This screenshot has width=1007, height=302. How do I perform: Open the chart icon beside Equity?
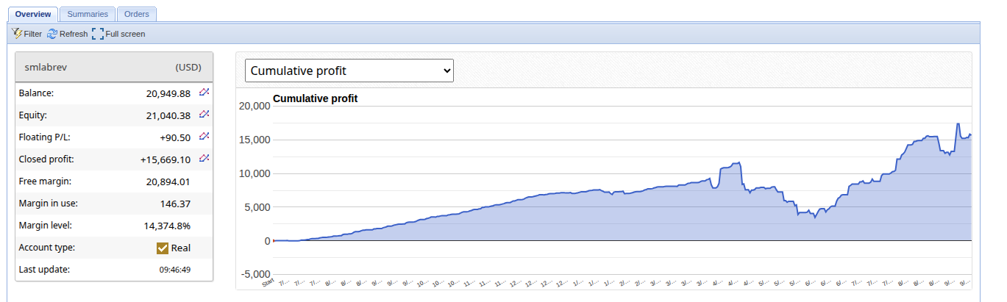point(204,115)
